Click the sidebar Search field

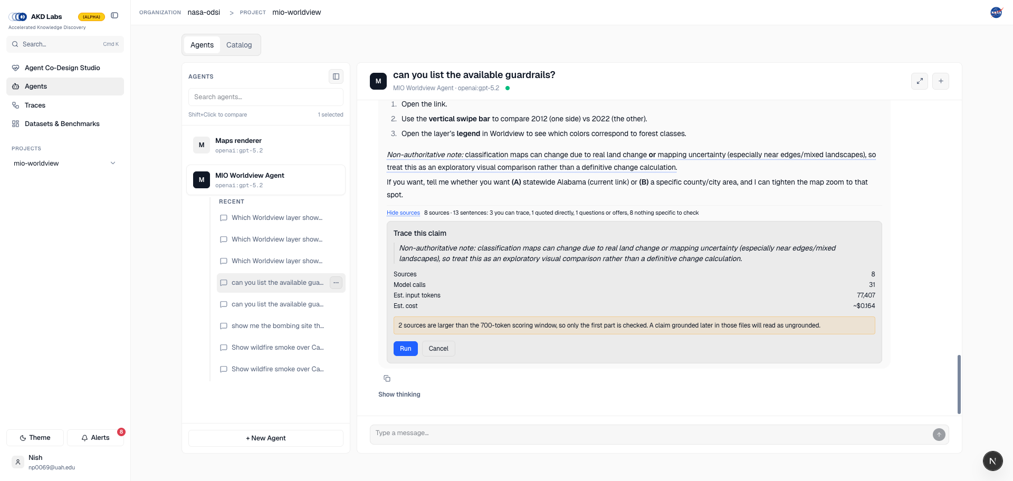coord(65,44)
